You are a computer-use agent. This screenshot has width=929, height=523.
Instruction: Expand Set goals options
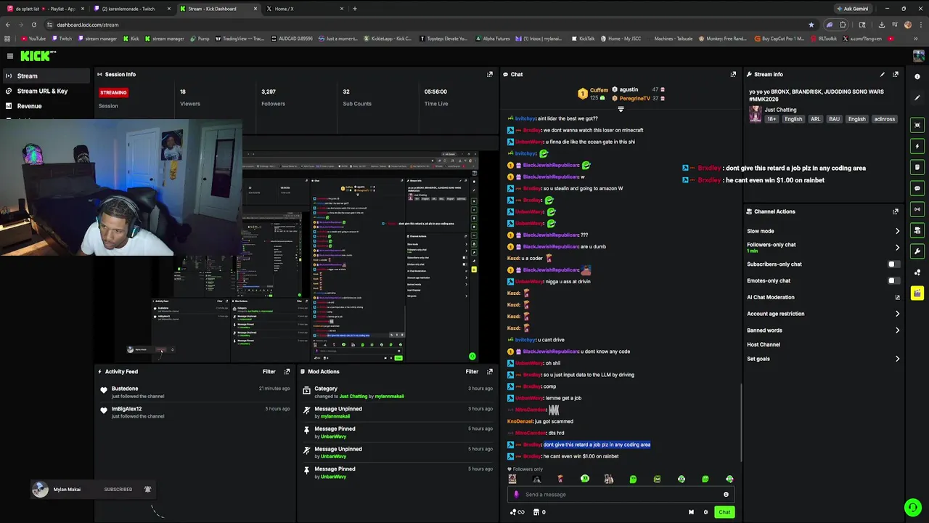(897, 359)
